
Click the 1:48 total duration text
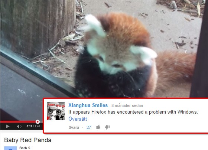tap(38, 126)
